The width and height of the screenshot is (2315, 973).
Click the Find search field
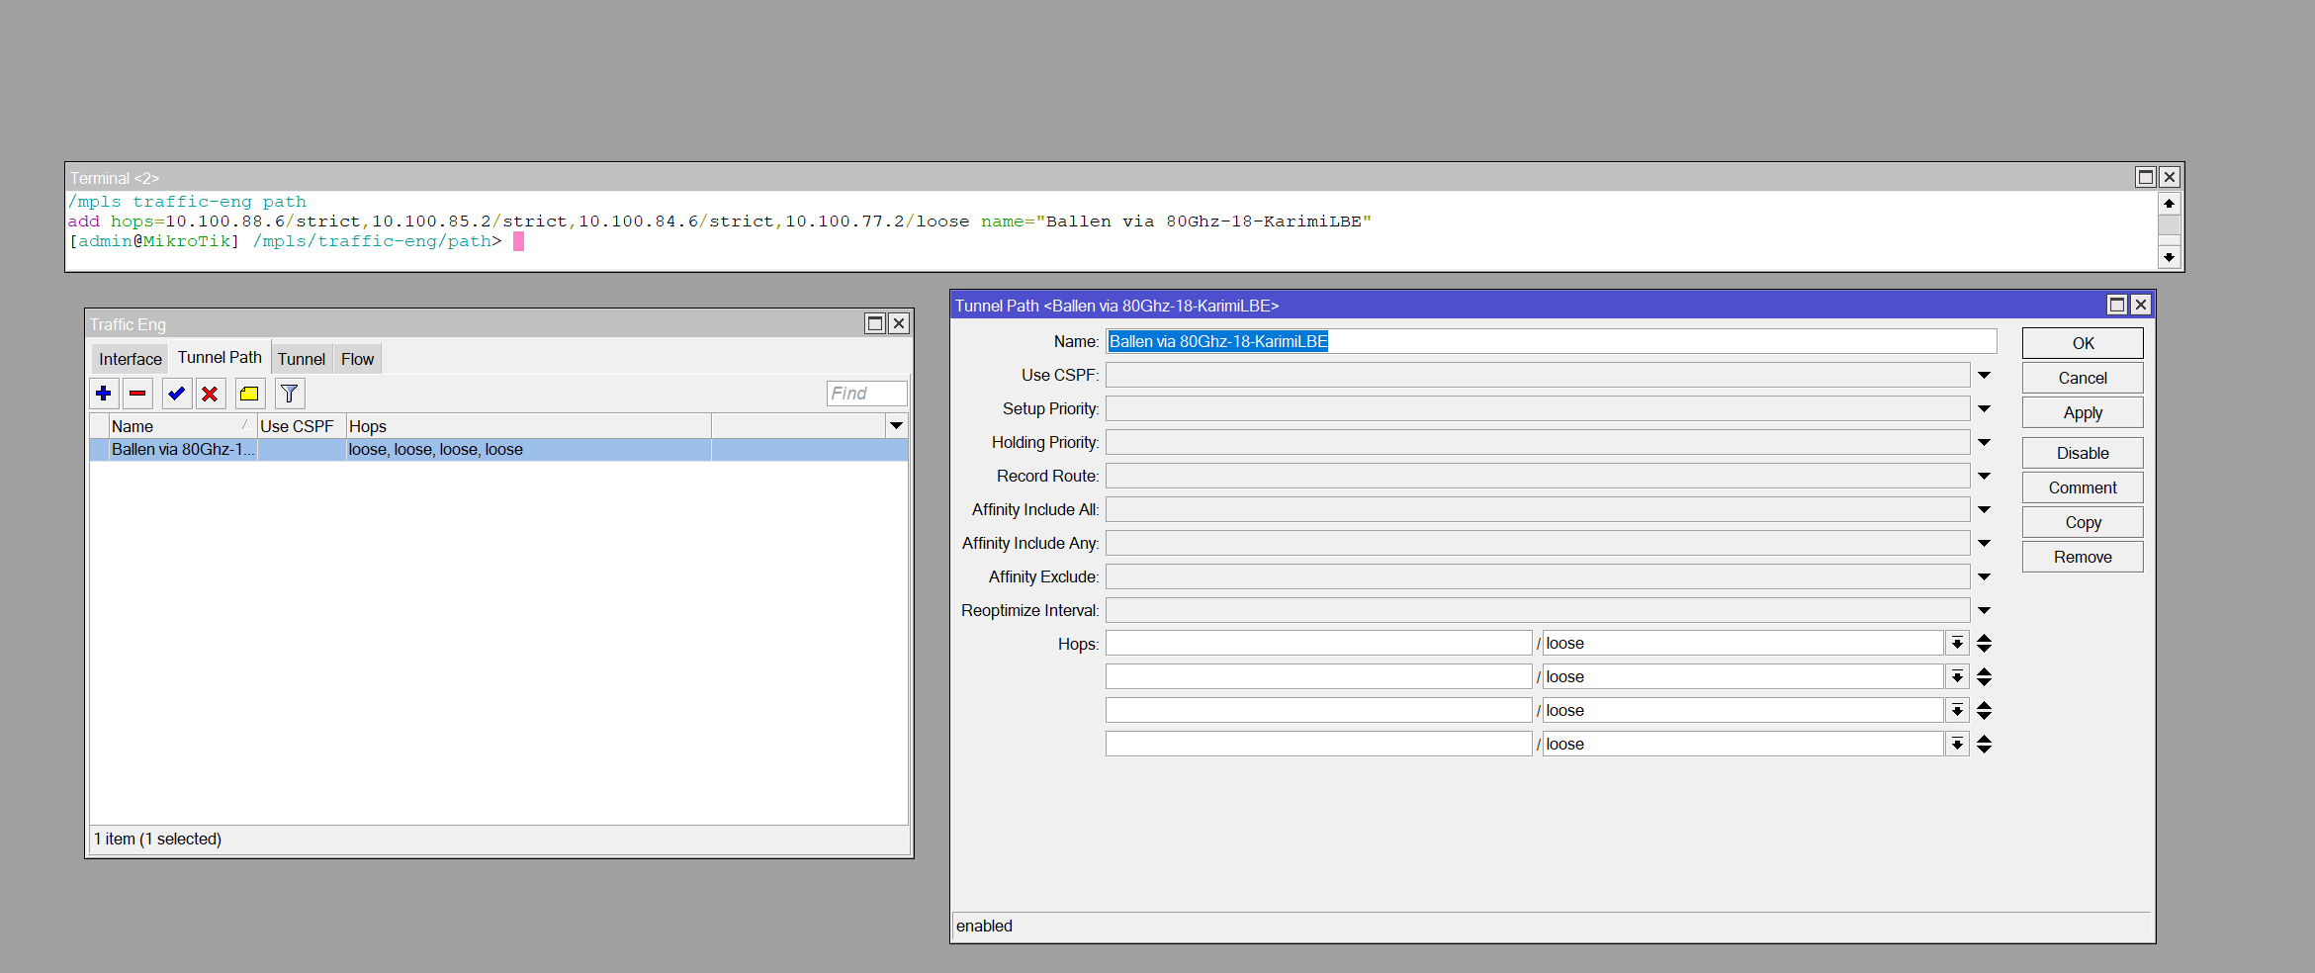[x=866, y=394]
